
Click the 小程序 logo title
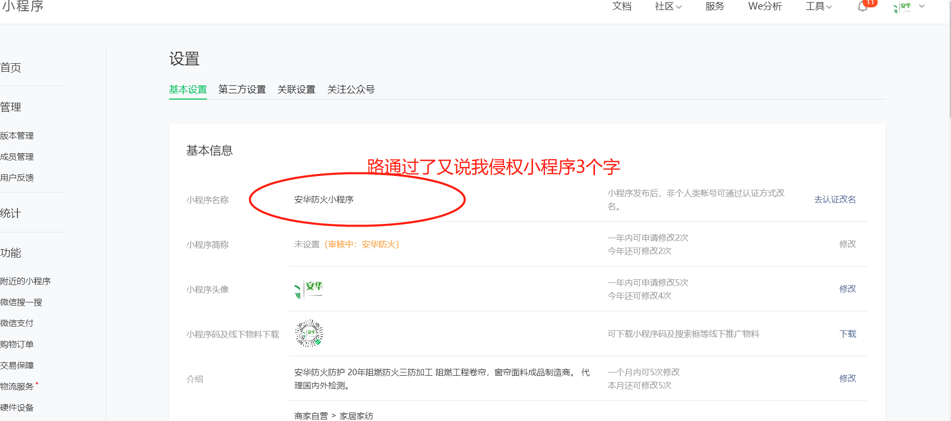(22, 6)
